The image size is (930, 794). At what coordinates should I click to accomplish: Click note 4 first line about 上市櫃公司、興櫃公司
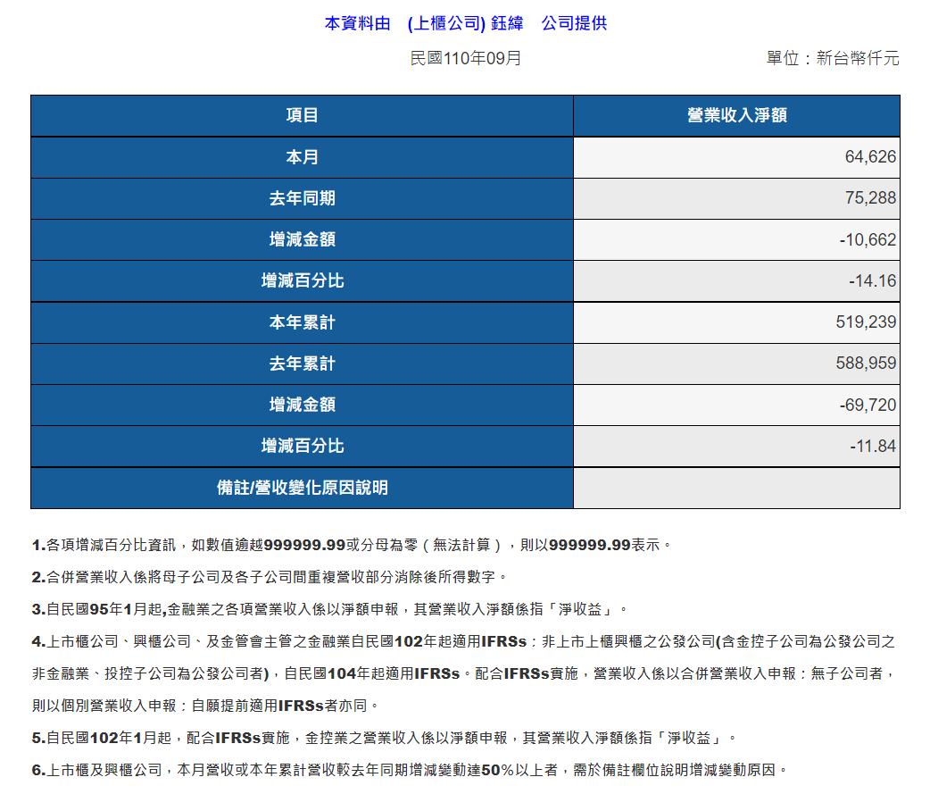click(464, 641)
